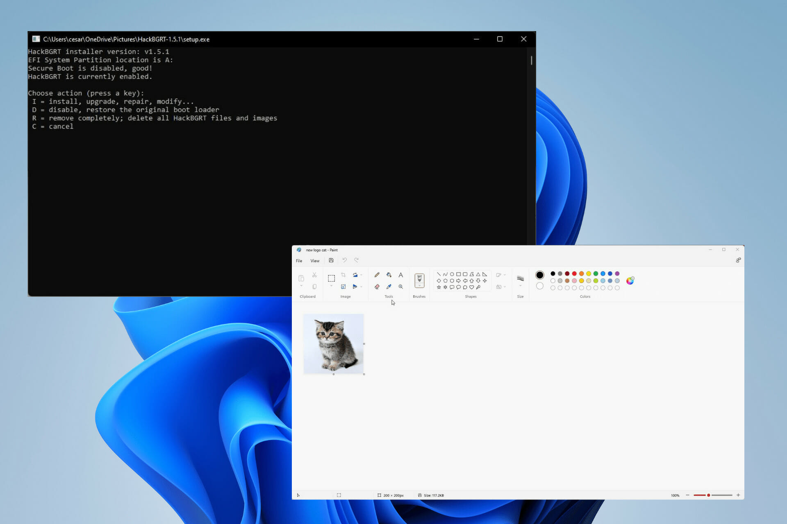The width and height of the screenshot is (787, 524).
Task: Open the View menu
Action: tap(315, 261)
